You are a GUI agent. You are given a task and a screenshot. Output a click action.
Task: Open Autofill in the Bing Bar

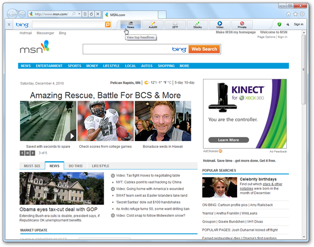tap(153, 25)
